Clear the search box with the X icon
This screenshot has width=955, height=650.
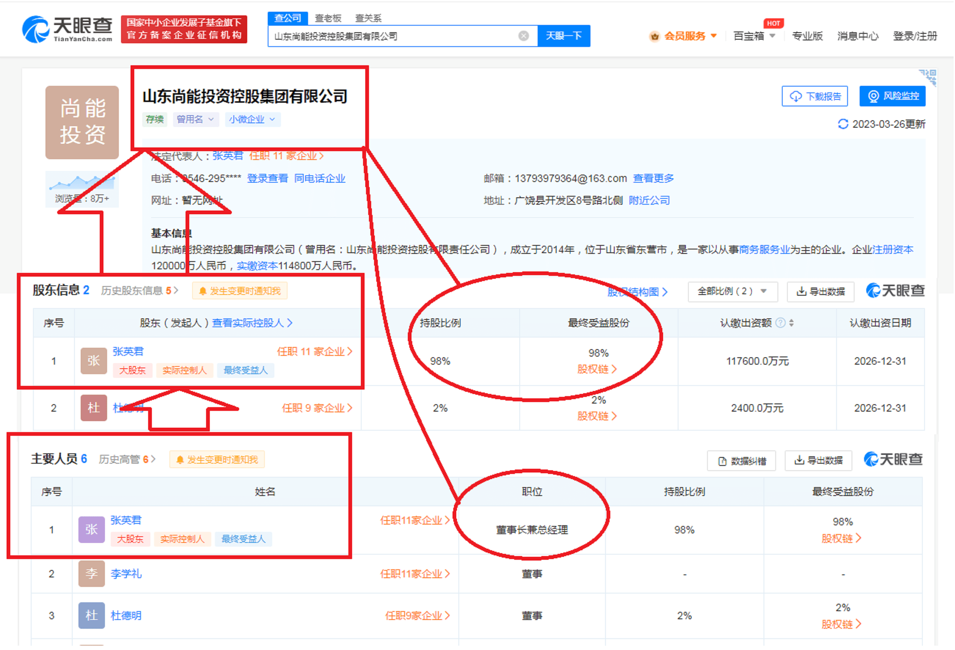(x=524, y=36)
